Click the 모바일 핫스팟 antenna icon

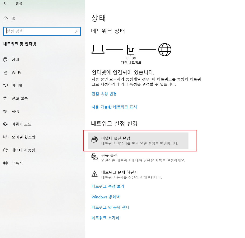point(5,137)
